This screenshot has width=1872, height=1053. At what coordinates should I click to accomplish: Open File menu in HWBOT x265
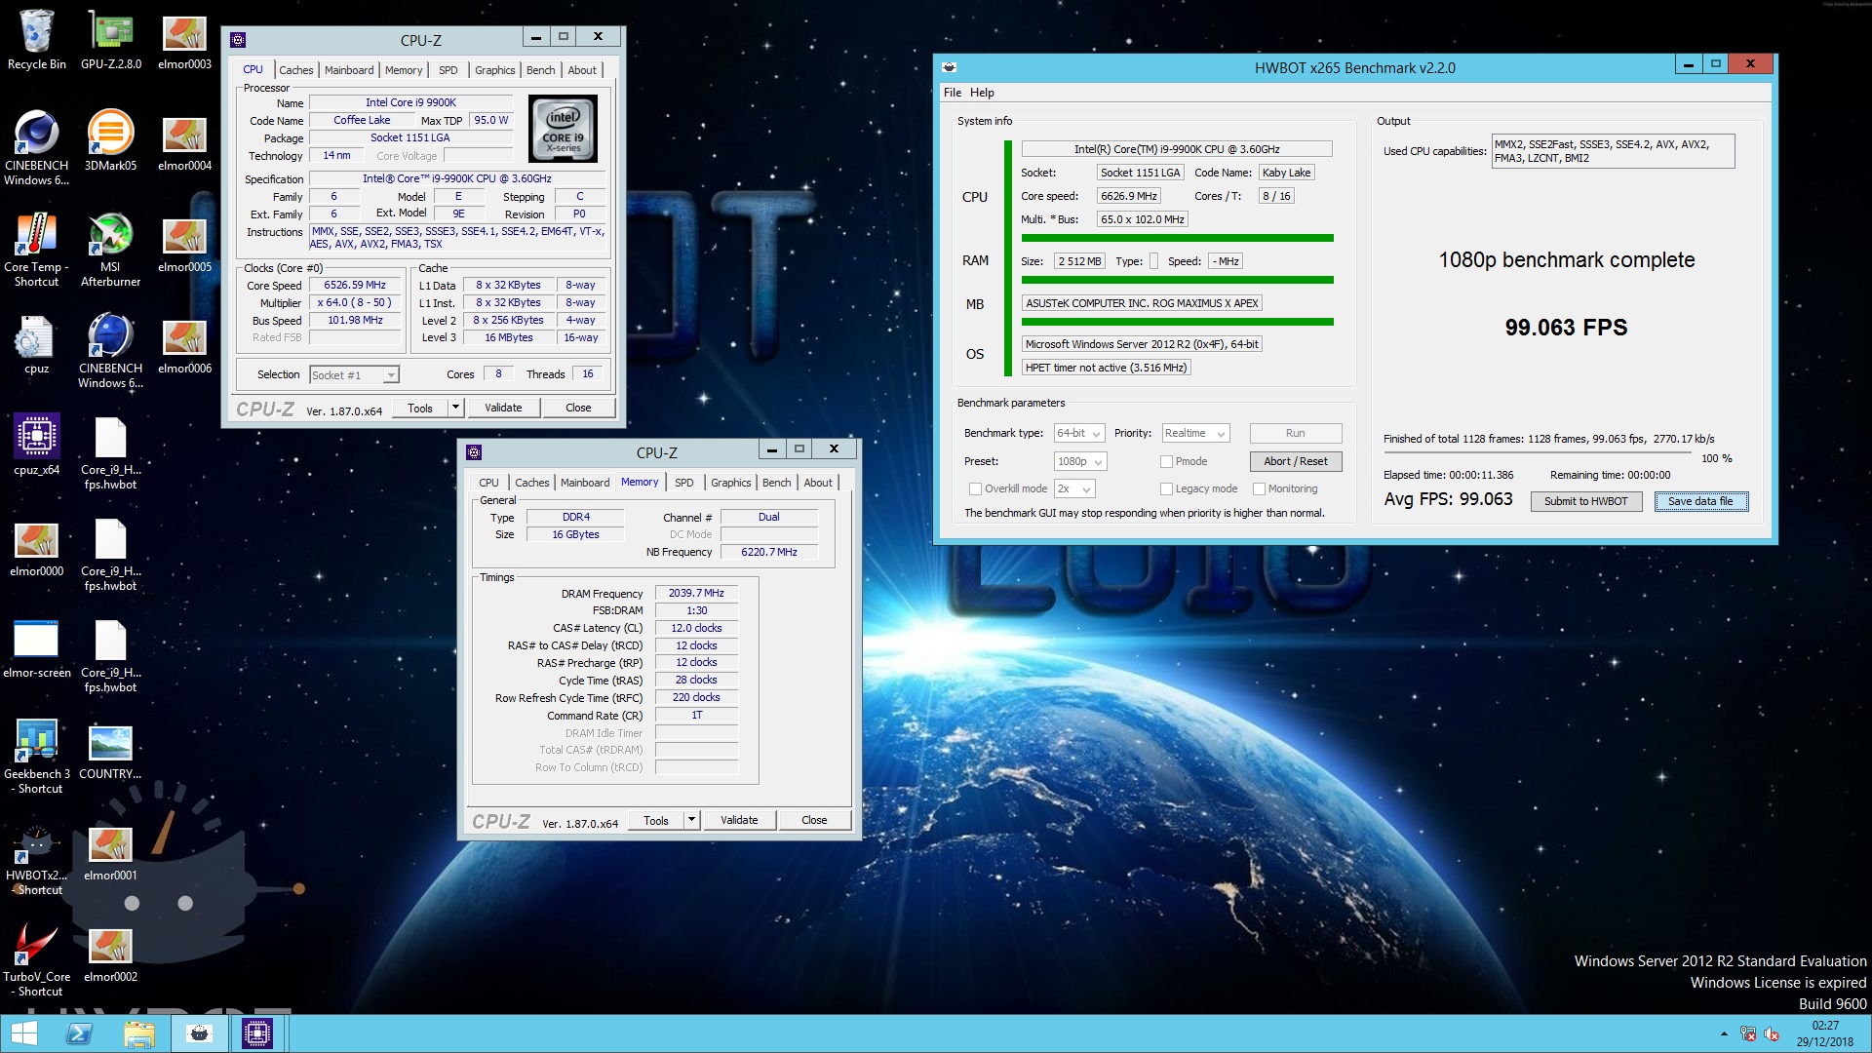point(953,93)
